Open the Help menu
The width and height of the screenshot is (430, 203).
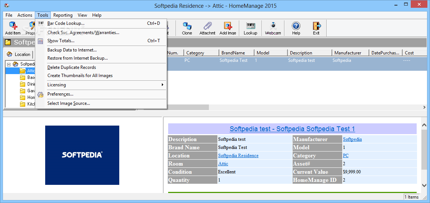click(x=97, y=15)
